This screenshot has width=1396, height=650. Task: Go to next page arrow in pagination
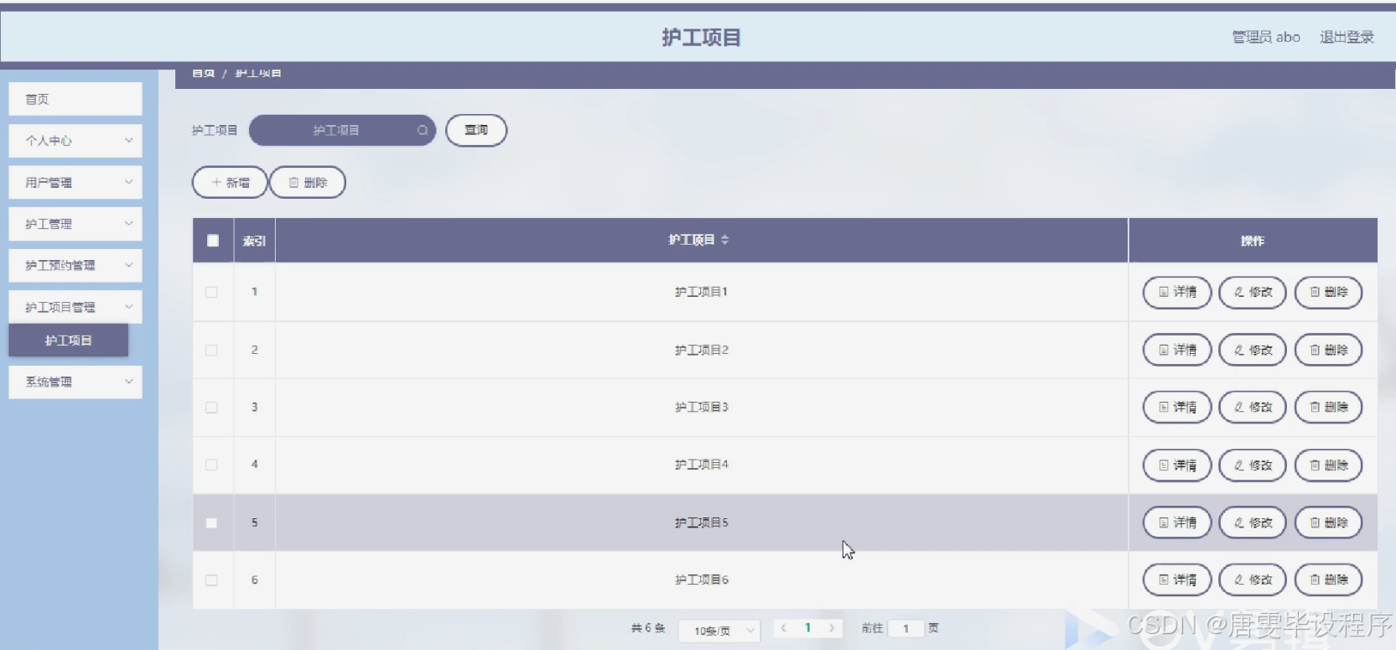tap(832, 627)
